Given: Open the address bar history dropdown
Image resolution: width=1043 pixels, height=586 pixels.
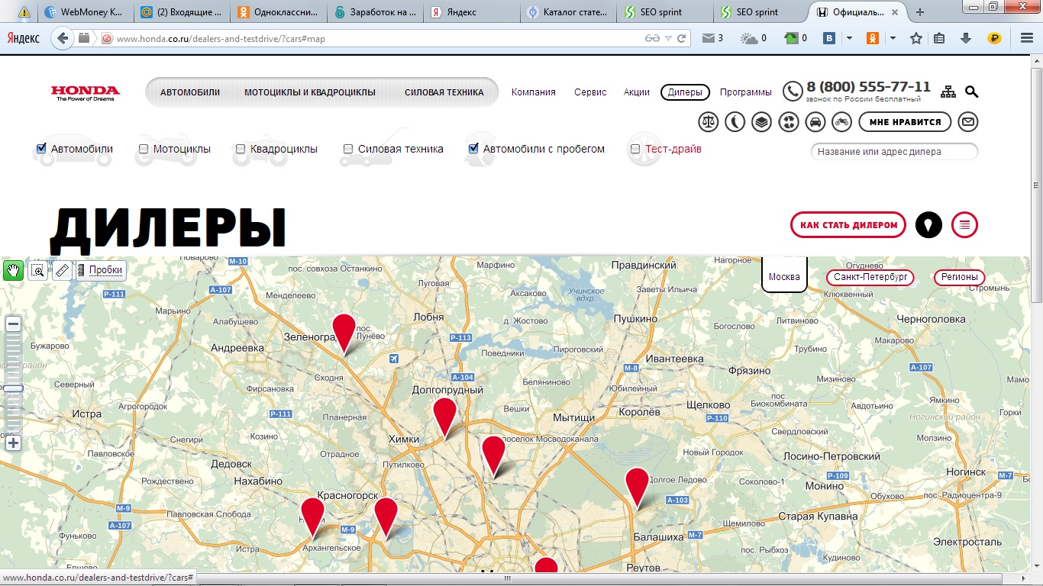Looking at the screenshot, I should (668, 38).
